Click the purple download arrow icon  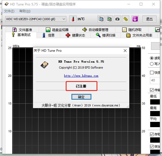(x=135, y=19)
